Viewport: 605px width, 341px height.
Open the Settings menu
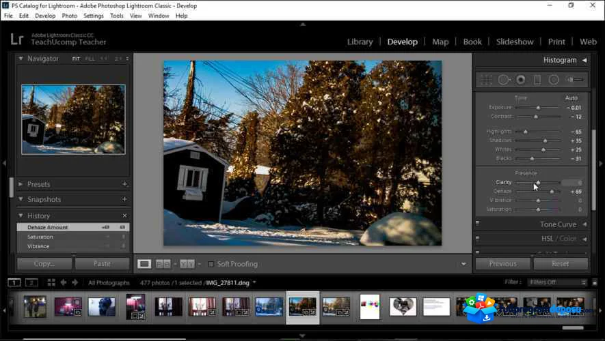pos(94,16)
